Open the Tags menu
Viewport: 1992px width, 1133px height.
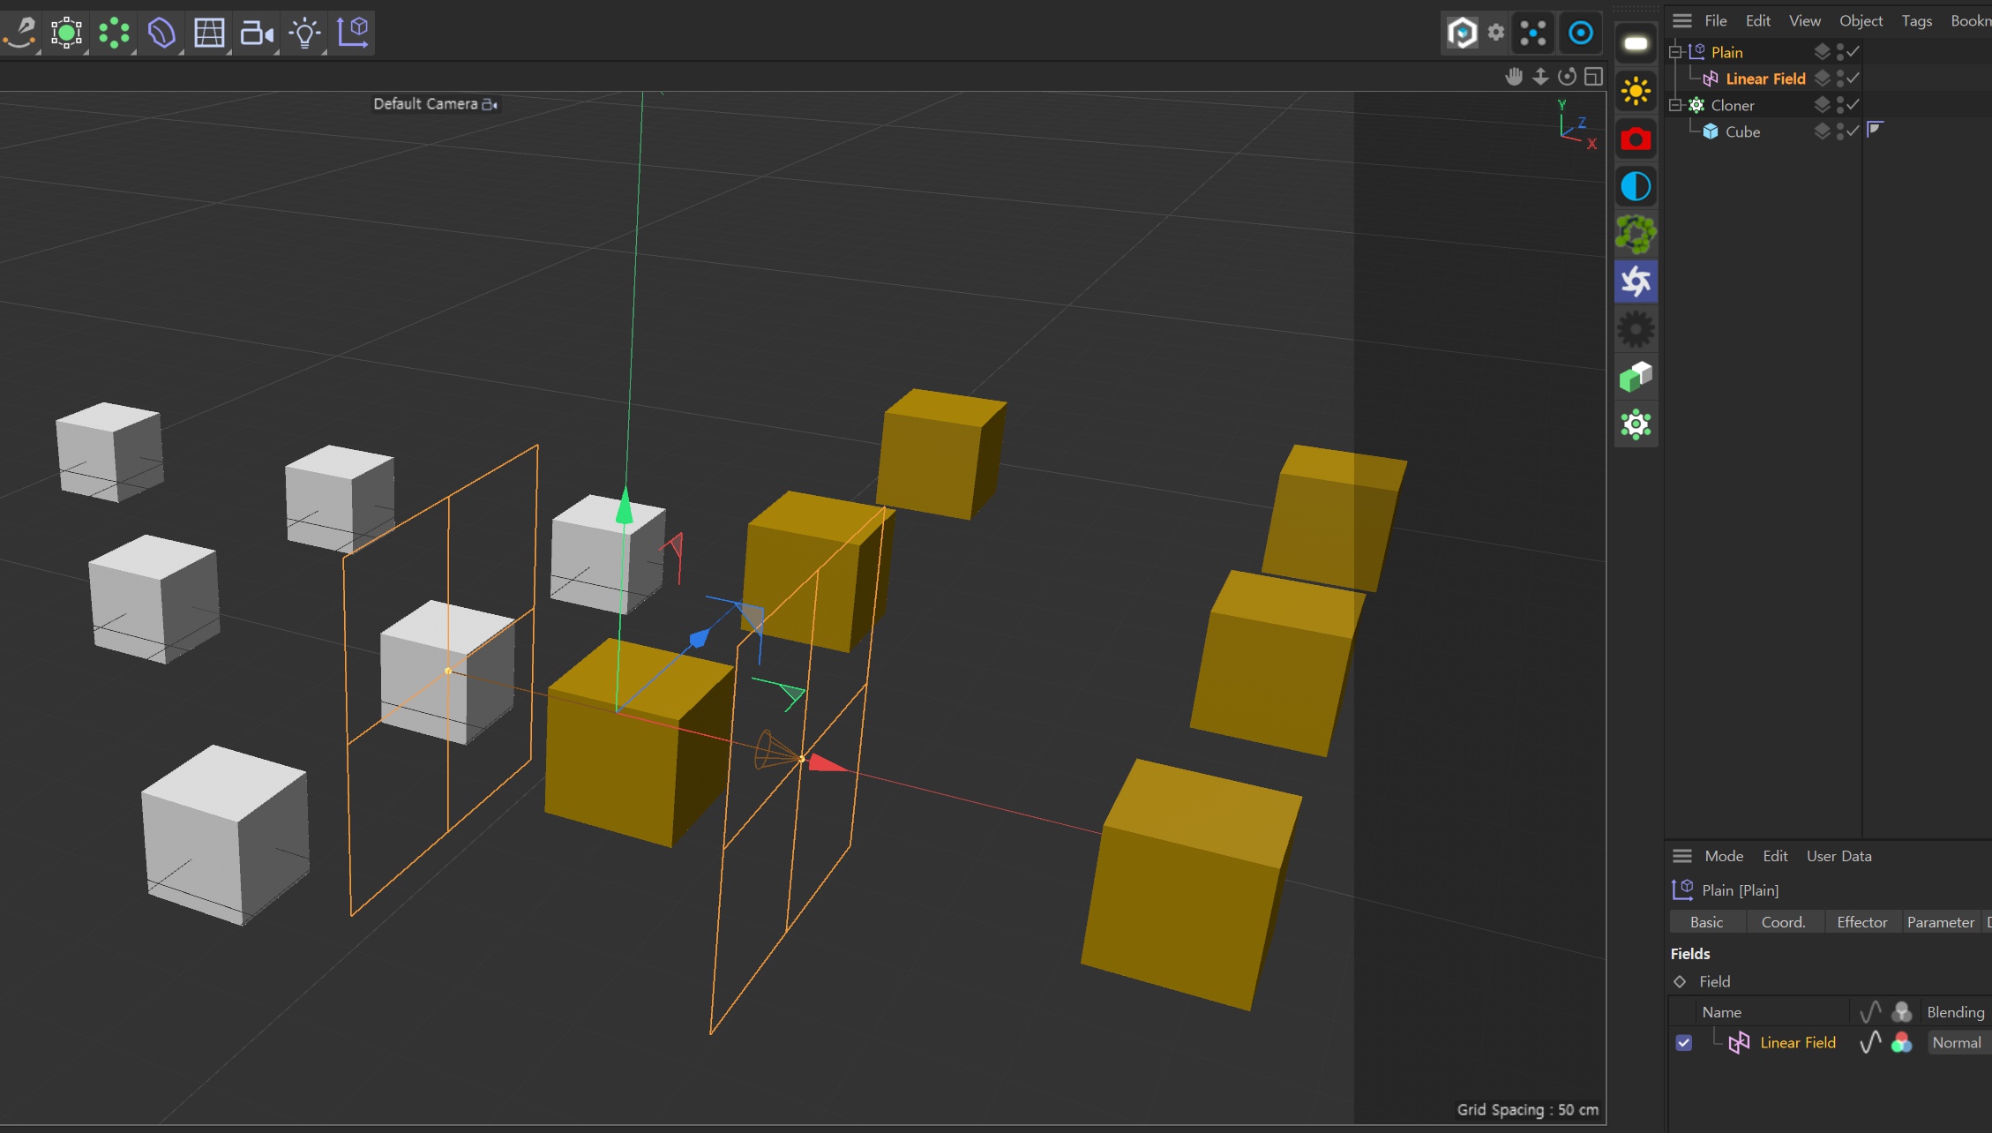point(1916,20)
